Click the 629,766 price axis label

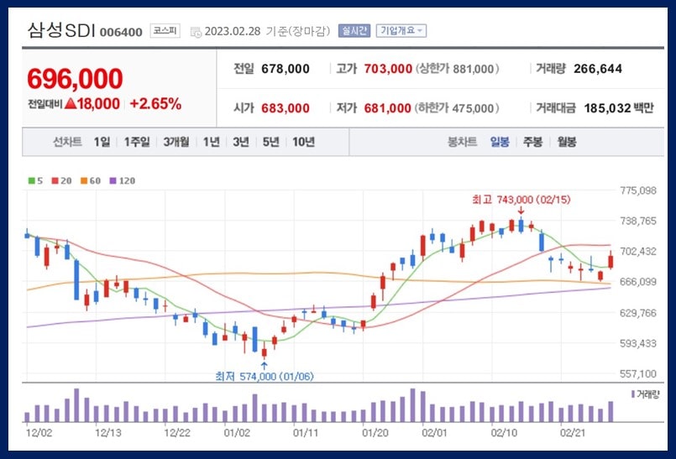click(638, 313)
